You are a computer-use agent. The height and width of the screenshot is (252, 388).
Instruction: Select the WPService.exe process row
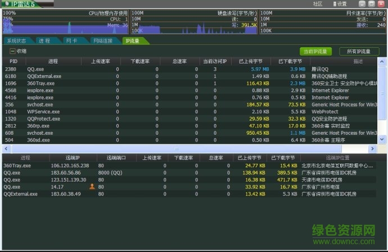pos(190,112)
